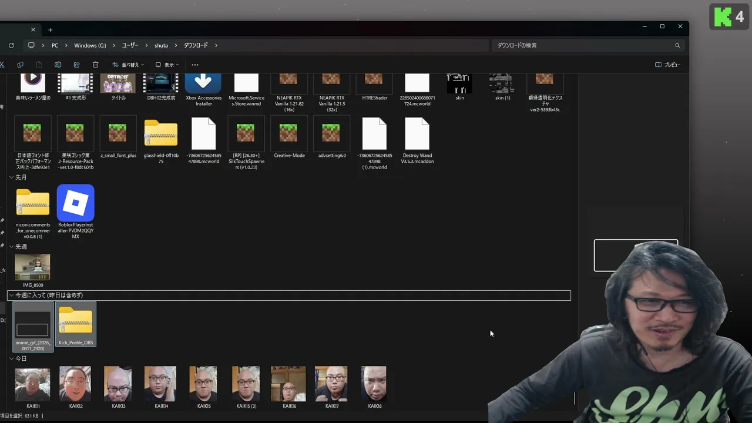The width and height of the screenshot is (752, 423).
Task: Open a new Explorer tab
Action: point(50,30)
